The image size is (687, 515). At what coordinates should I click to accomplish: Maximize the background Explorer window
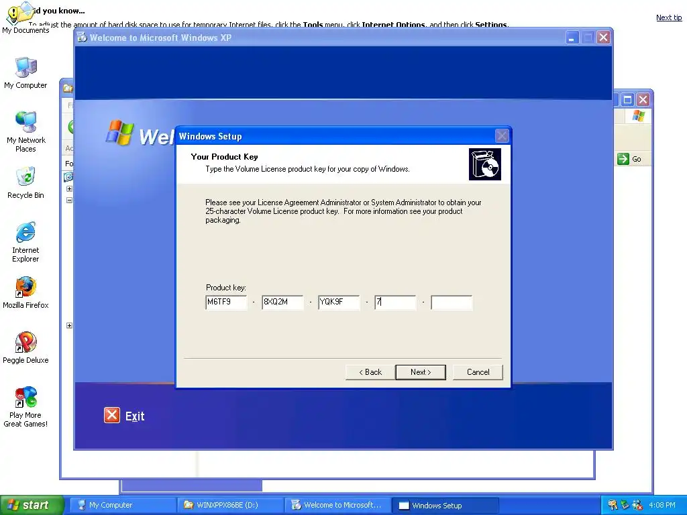tap(627, 100)
